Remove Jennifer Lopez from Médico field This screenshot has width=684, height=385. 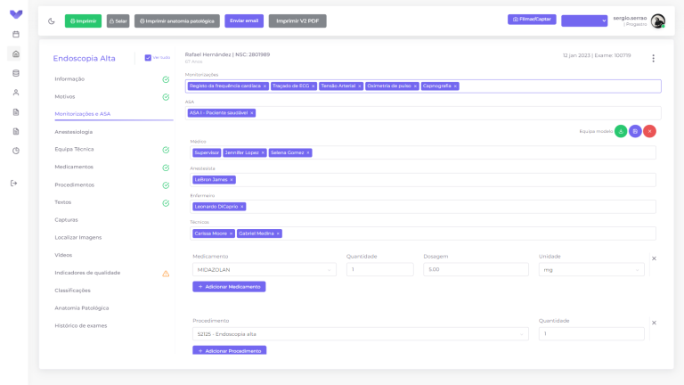pos(263,152)
